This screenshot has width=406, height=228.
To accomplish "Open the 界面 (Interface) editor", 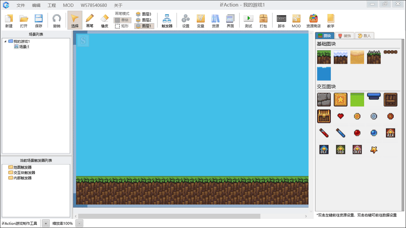I will point(230,21).
